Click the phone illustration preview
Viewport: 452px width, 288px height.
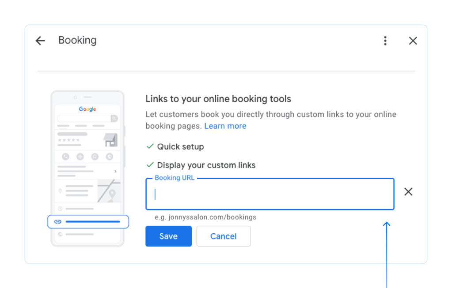[87, 168]
